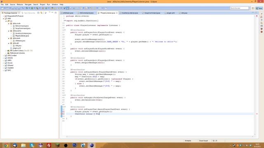Click the Debug toolbar icon
Image resolution: width=264 pixels, height=148 pixels.
27,8
